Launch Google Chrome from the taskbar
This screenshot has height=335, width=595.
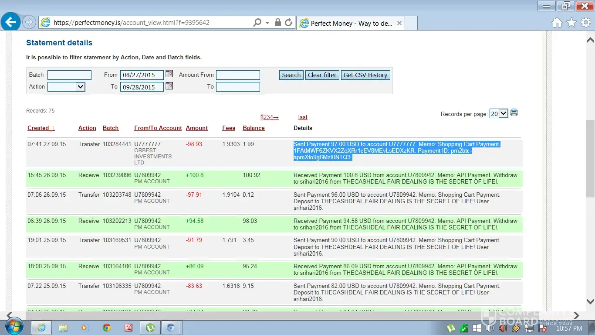click(x=106, y=328)
